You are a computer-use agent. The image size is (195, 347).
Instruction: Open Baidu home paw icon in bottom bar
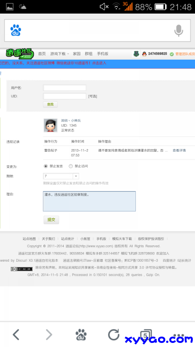click(81, 334)
